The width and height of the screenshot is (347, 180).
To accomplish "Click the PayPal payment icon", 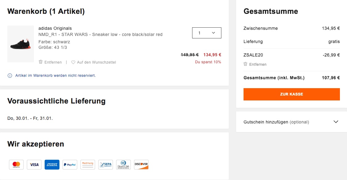I will 70,165.
